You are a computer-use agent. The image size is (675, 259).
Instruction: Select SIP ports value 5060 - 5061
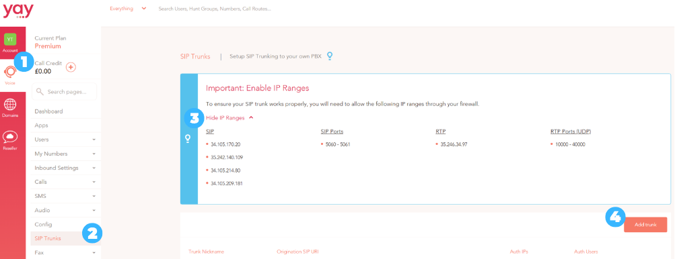[338, 144]
